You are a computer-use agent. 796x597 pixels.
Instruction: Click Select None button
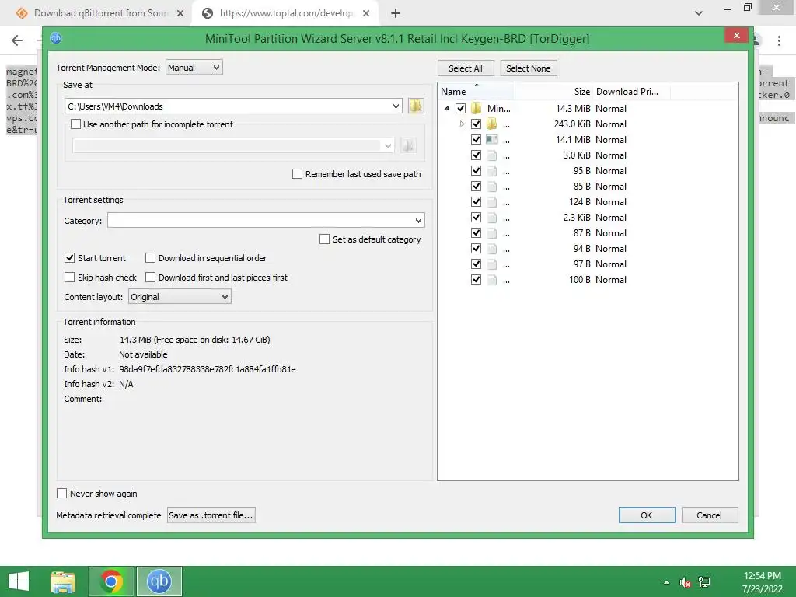pos(529,68)
